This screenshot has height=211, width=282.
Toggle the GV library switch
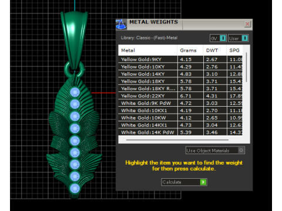(x=218, y=38)
